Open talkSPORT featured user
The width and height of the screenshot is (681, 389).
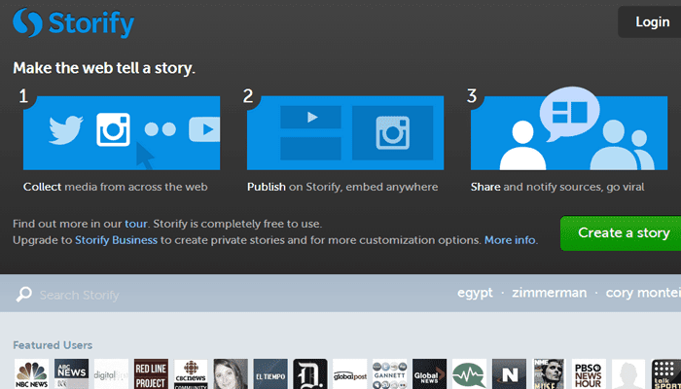pos(666,373)
